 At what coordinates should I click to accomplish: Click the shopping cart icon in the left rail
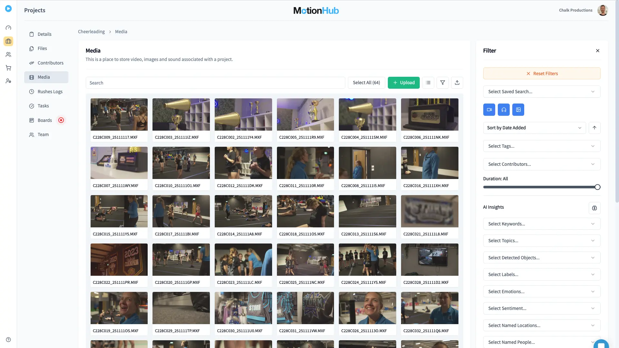click(x=8, y=68)
